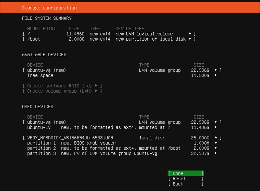This screenshot has width=260, height=191.
Task: Open arrow menu for /boot mount point
Action: [x=190, y=39]
